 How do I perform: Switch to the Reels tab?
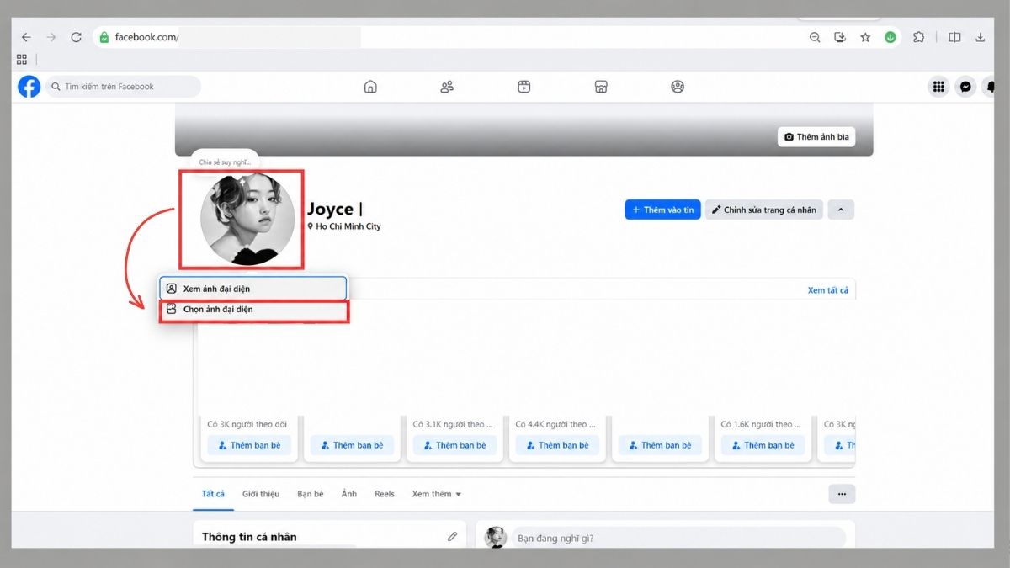tap(385, 494)
